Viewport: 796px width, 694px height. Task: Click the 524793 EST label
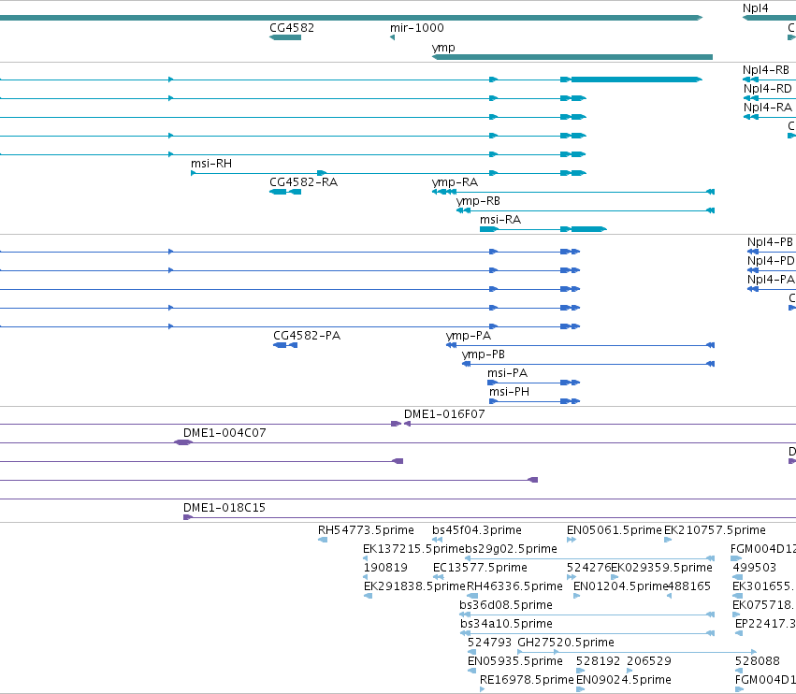coord(489,643)
